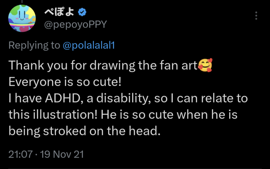Click the "Replying to" label
The width and height of the screenshot is (270, 169).
pos(34,46)
